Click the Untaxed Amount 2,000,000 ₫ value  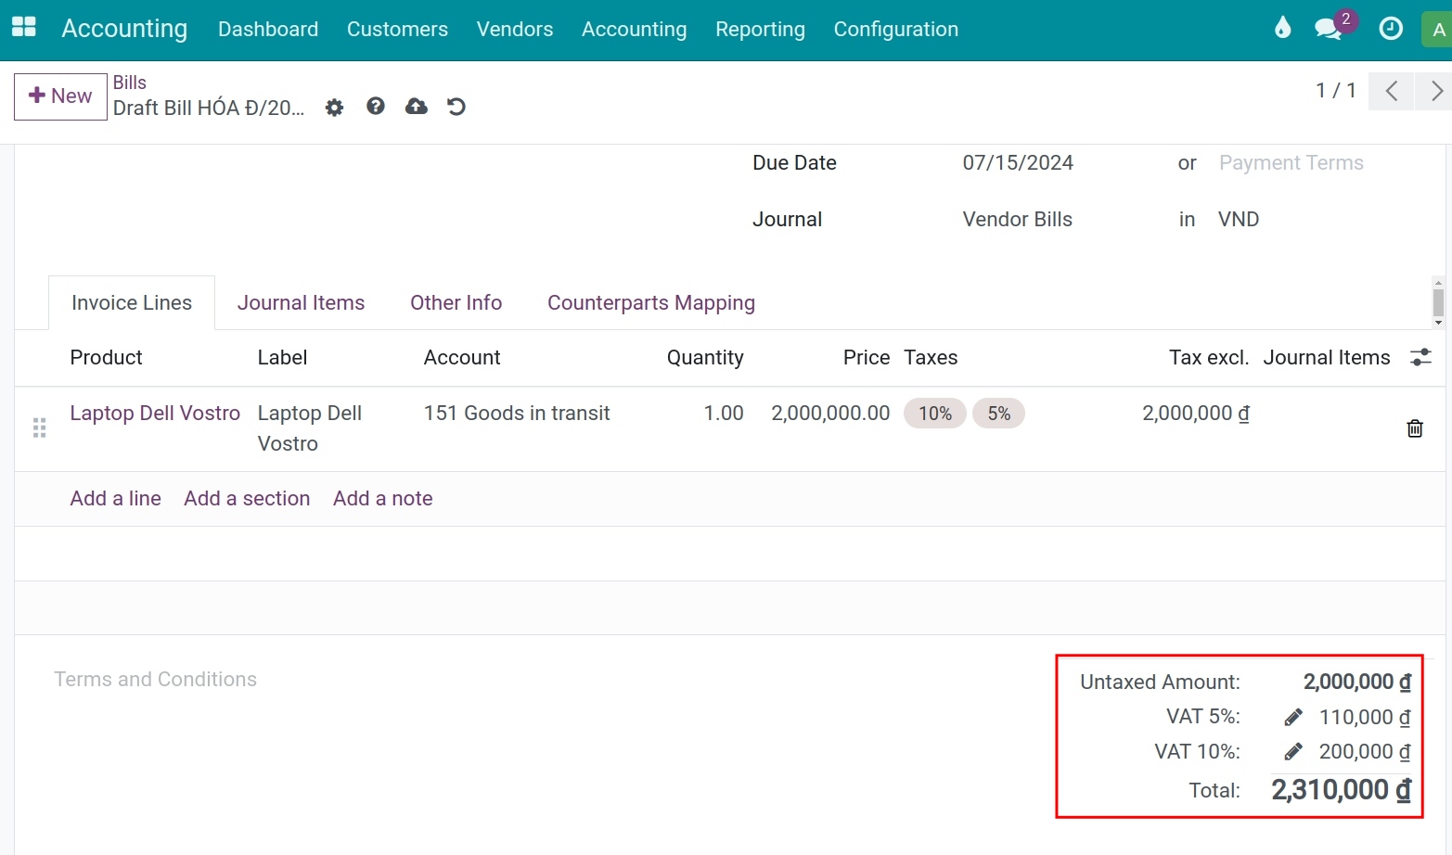tap(1357, 682)
